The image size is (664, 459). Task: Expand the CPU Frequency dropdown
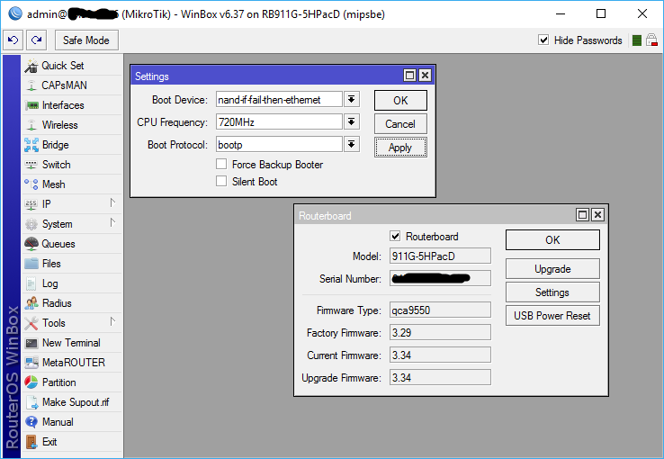tap(352, 122)
